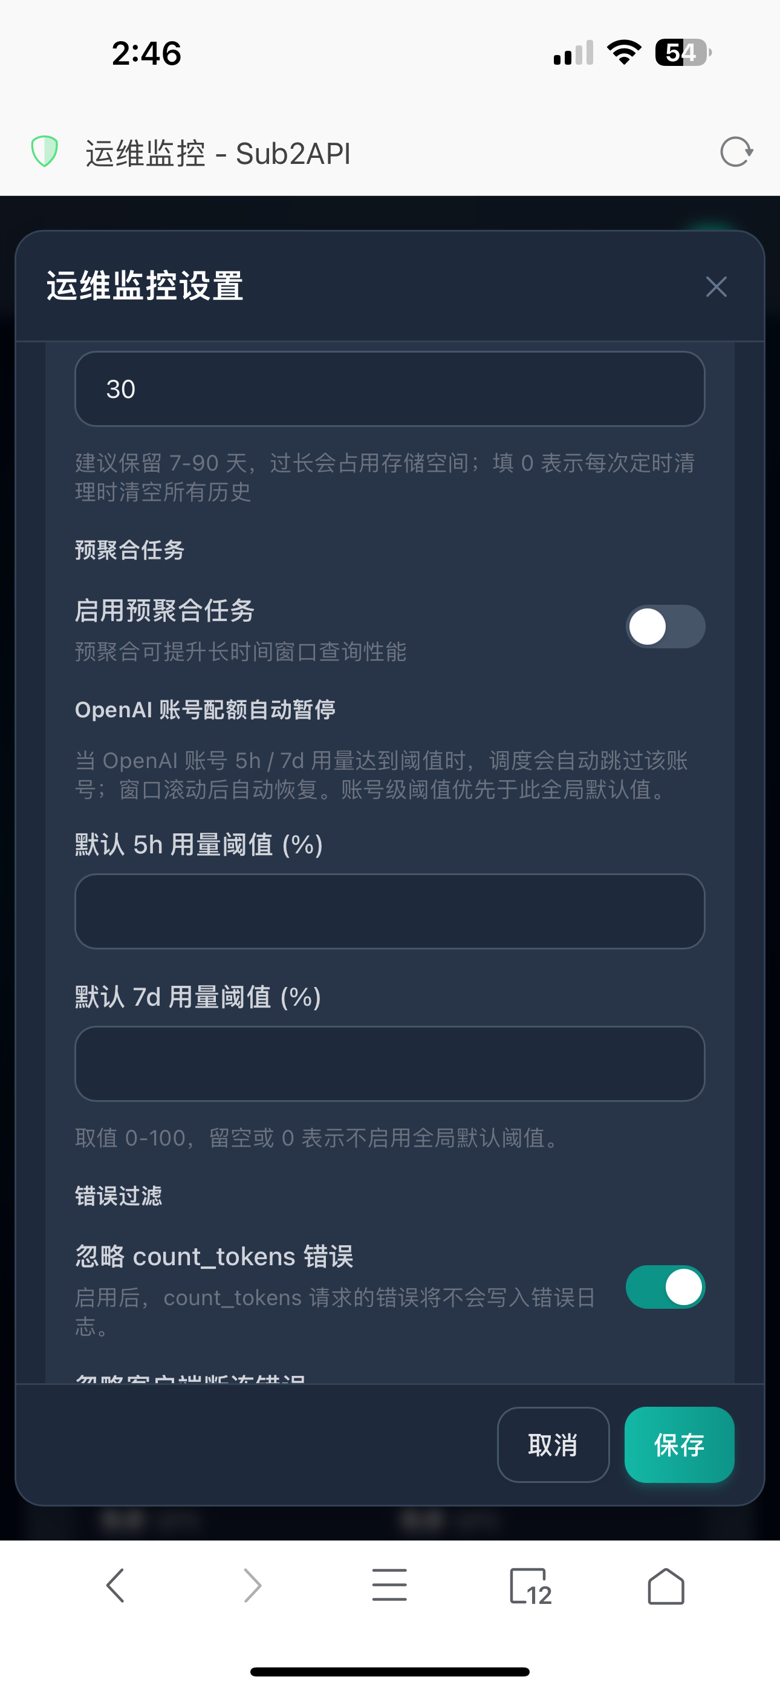This screenshot has width=780, height=1691.
Task: Tap the browser forward arrow
Action: click(x=253, y=1586)
